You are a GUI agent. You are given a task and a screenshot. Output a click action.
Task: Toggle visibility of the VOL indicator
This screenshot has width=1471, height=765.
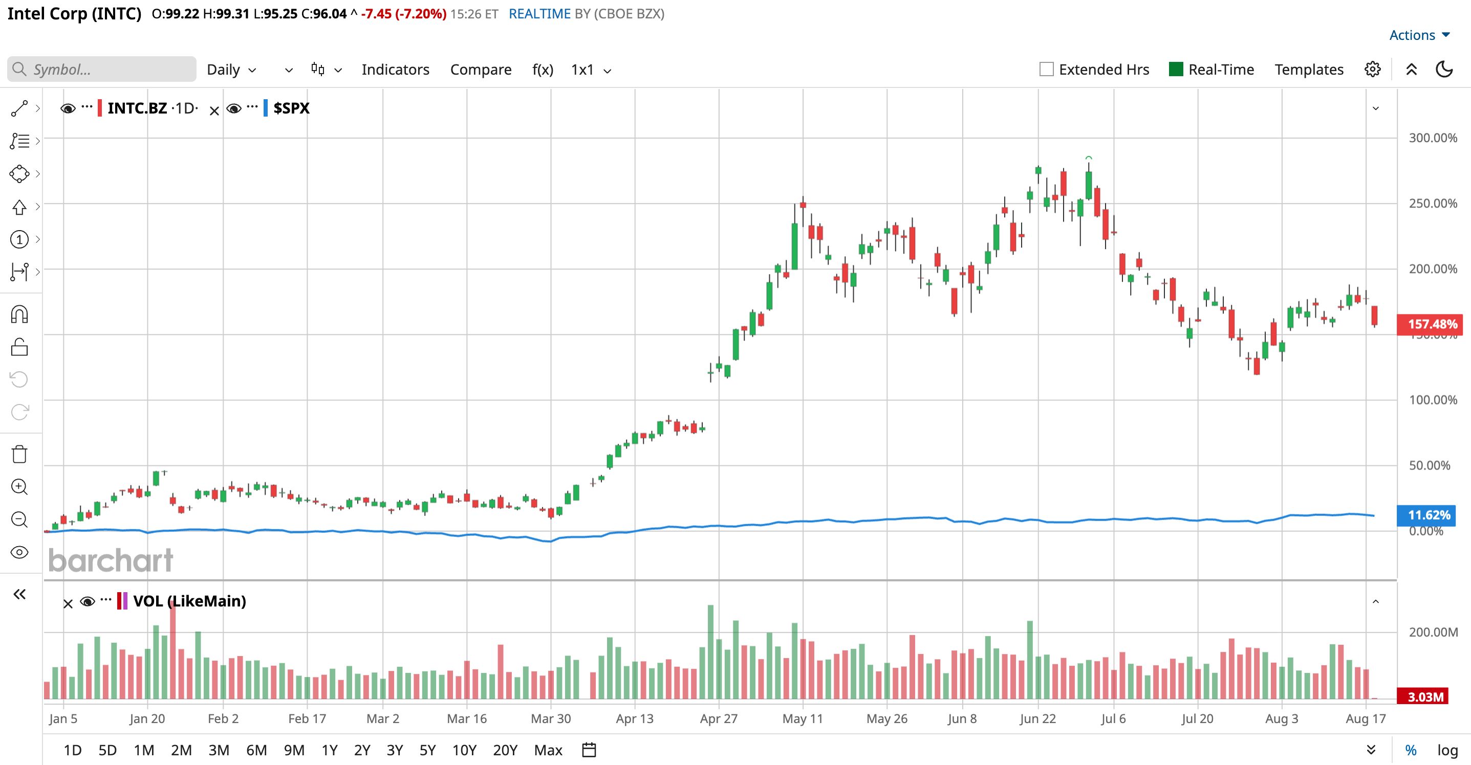(88, 601)
